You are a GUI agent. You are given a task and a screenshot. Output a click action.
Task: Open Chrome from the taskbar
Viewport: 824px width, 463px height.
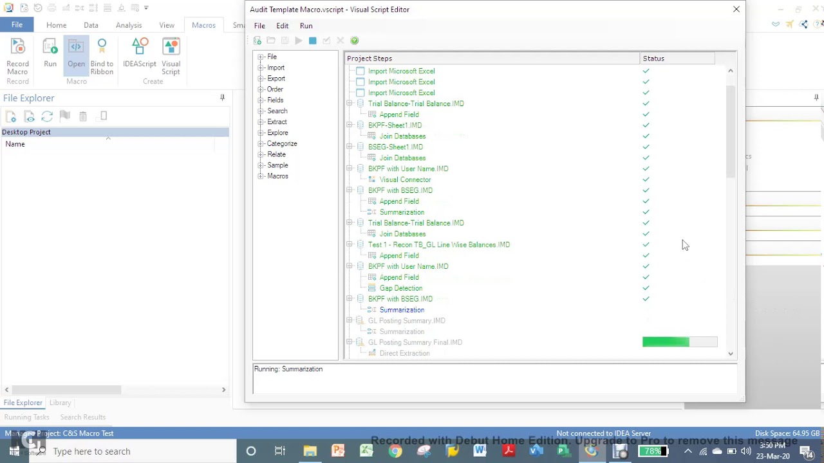(x=395, y=451)
